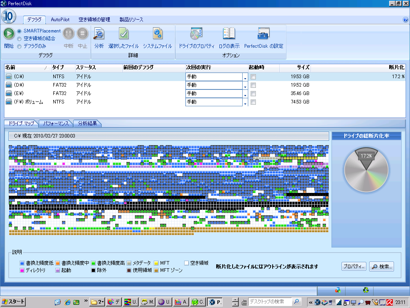The image size is (410, 308).
Task: Click the help question mark icon
Action: point(406,19)
